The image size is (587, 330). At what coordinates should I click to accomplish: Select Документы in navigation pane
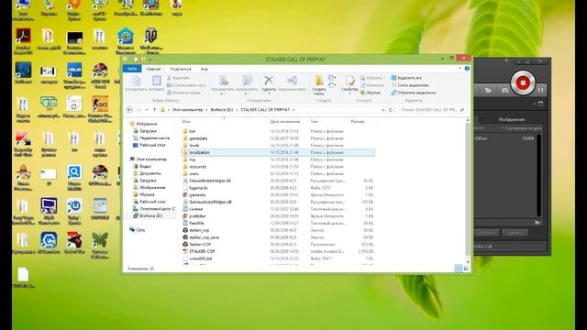coord(150,173)
